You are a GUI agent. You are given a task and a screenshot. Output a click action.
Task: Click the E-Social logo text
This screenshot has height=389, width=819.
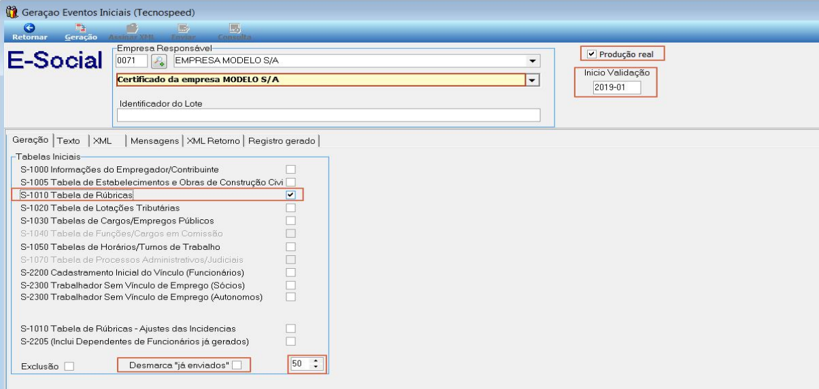54,61
